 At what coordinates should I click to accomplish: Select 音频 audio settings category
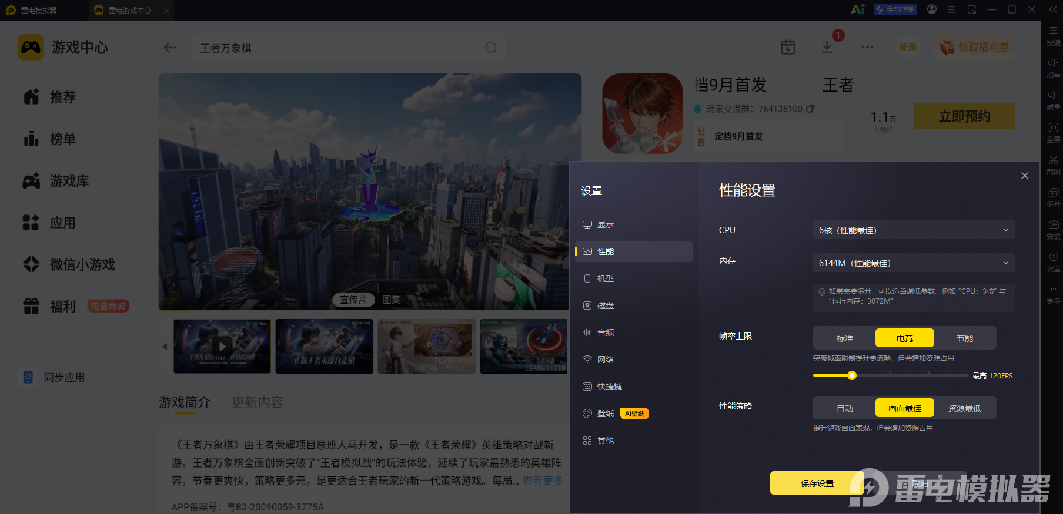[634, 332]
